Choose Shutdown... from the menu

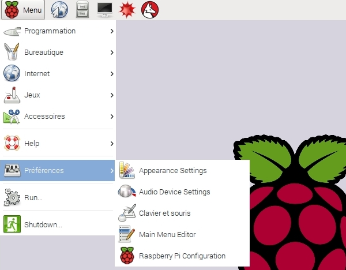tap(57, 224)
